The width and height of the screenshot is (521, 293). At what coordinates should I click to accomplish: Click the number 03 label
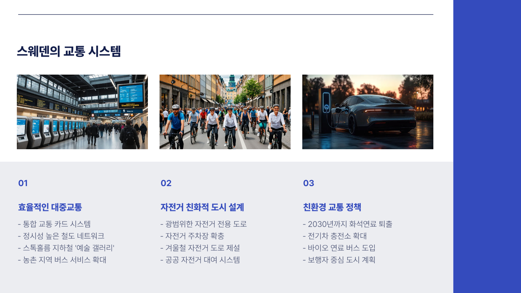[x=309, y=183]
